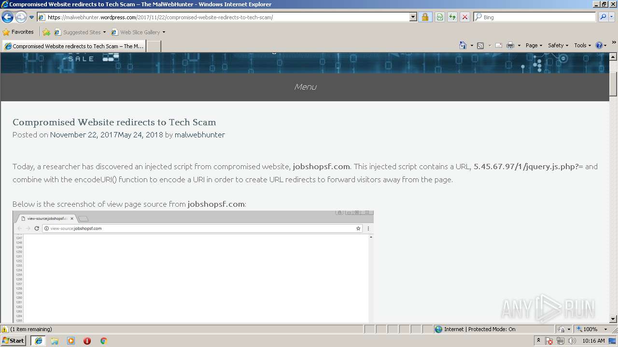Launch Windows Media Player taskbar icon
The height and width of the screenshot is (347, 618).
[71, 341]
